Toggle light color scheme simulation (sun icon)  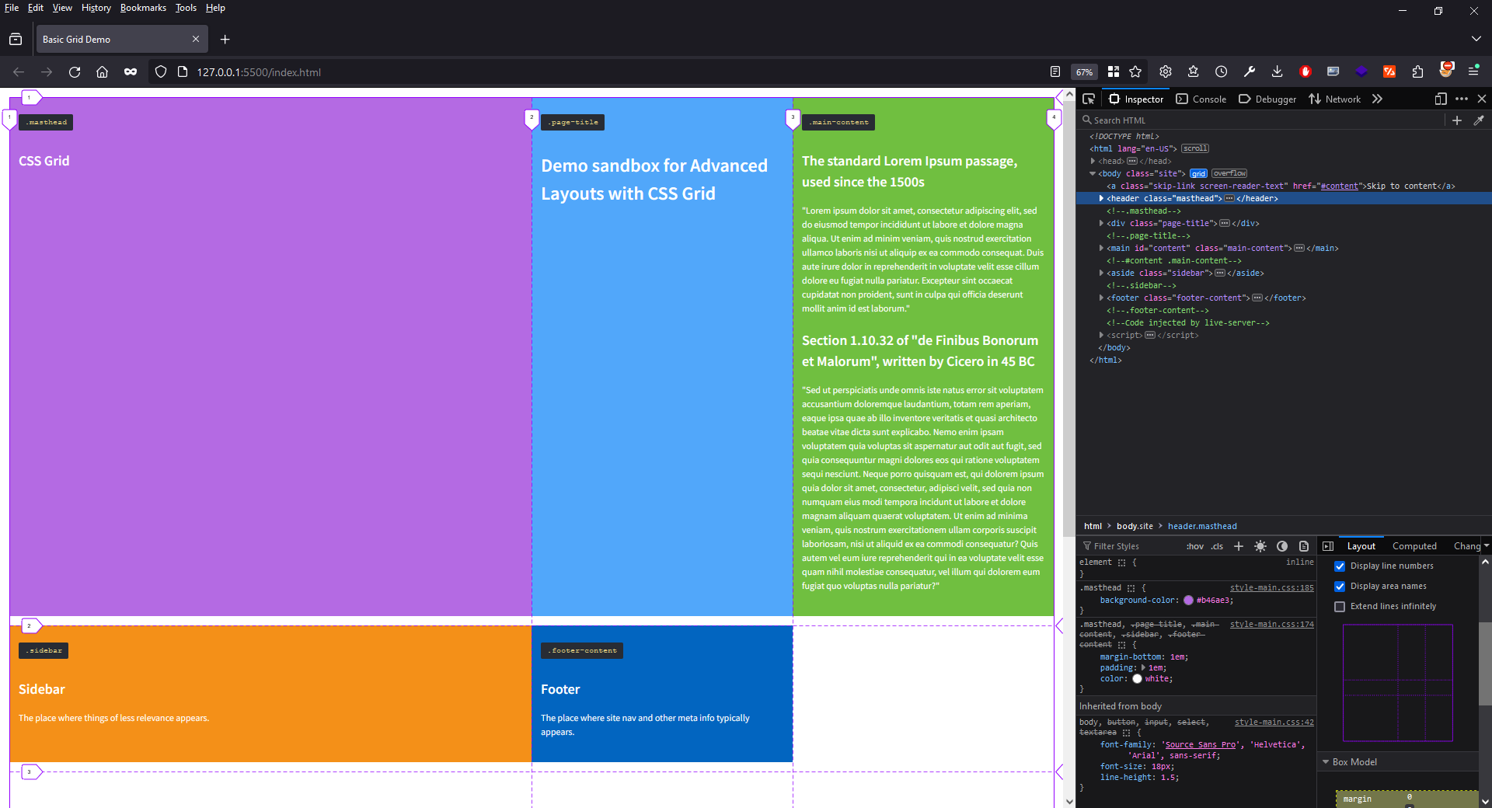pos(1260,546)
